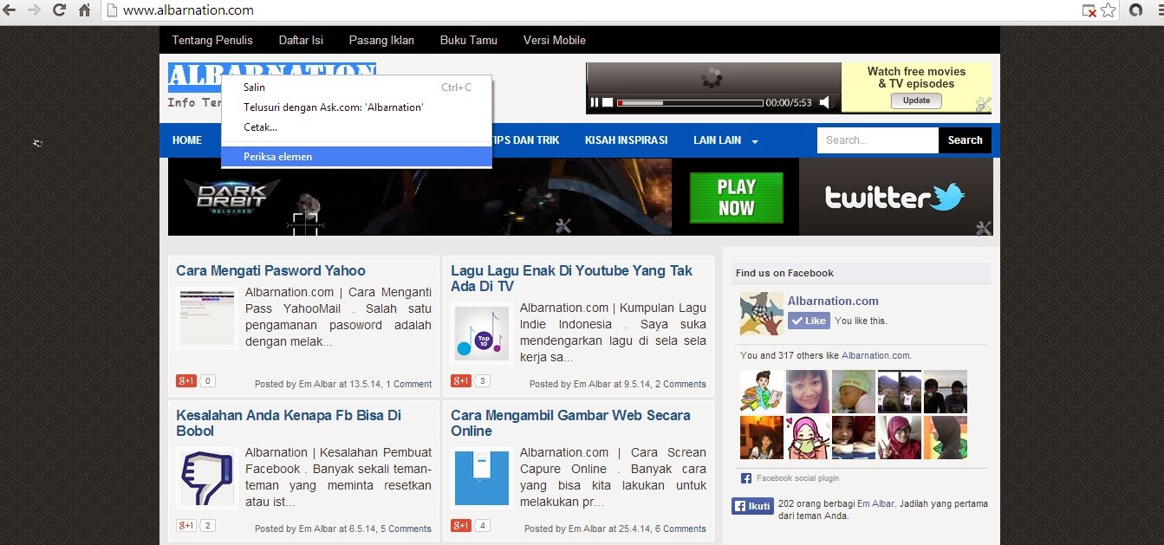The width and height of the screenshot is (1164, 545).
Task: Click g+1 button on Youtube songs post
Action: [x=461, y=380]
